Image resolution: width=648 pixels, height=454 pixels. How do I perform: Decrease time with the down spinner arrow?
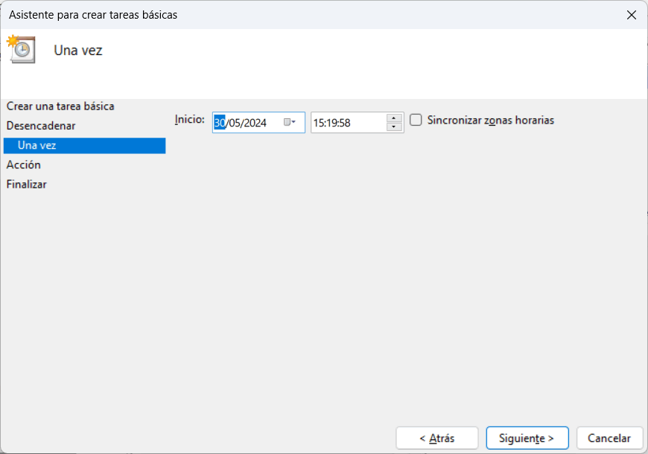(x=395, y=127)
